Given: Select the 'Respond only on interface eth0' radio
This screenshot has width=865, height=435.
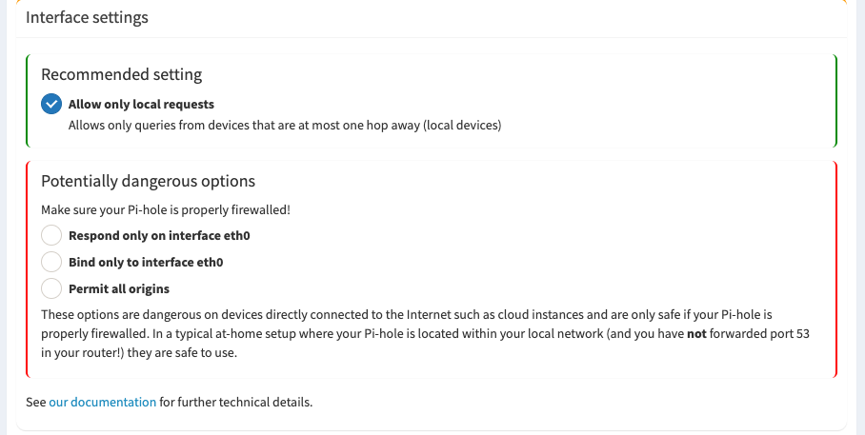Looking at the screenshot, I should point(51,235).
